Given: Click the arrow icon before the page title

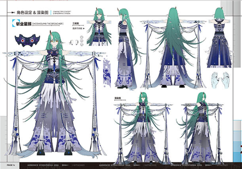Looking at the screenshot, I should (x=11, y=12).
